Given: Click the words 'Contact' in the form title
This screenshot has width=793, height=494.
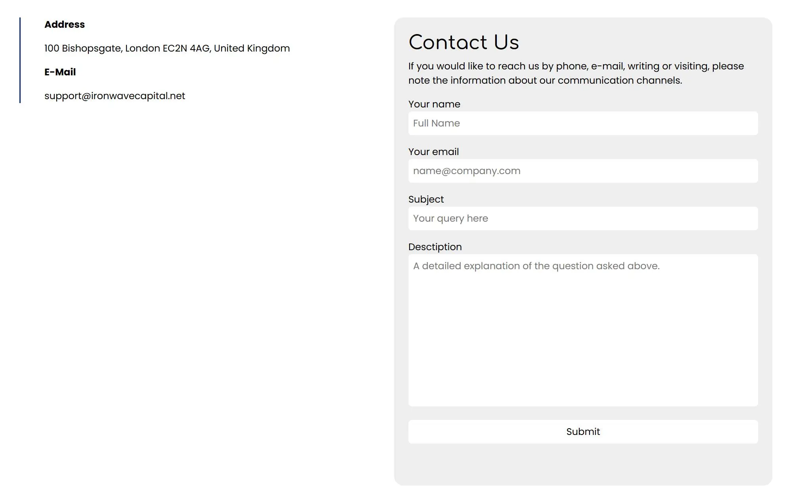Looking at the screenshot, I should point(448,42).
